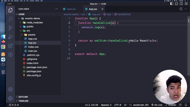Open the notifications bell icon
190x107 pixels.
[186, 105]
